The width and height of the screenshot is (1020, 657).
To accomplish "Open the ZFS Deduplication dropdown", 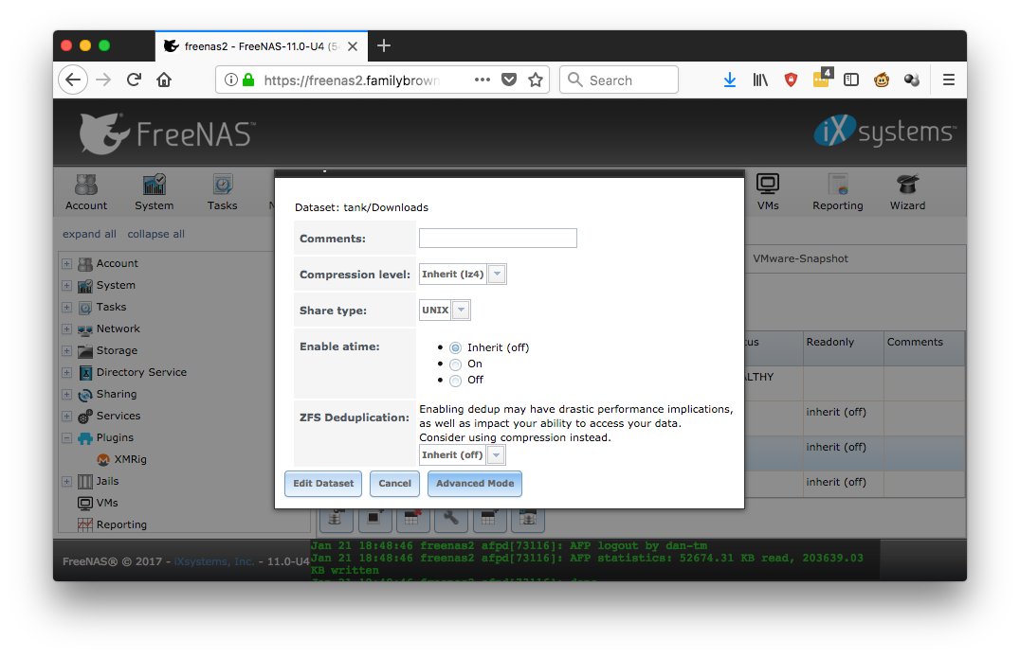I will (497, 455).
